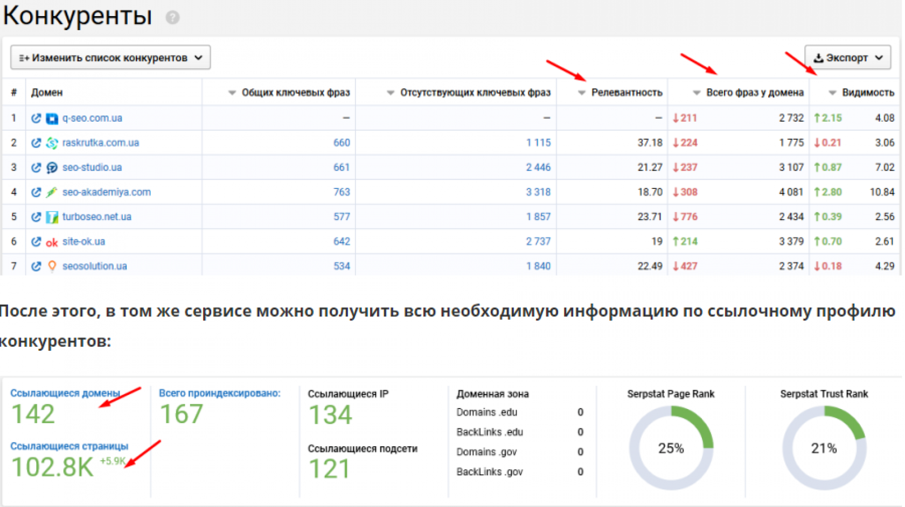Open external link icon for q-seo.com.ua
Viewport: 905px width, 507px height.
click(x=36, y=118)
